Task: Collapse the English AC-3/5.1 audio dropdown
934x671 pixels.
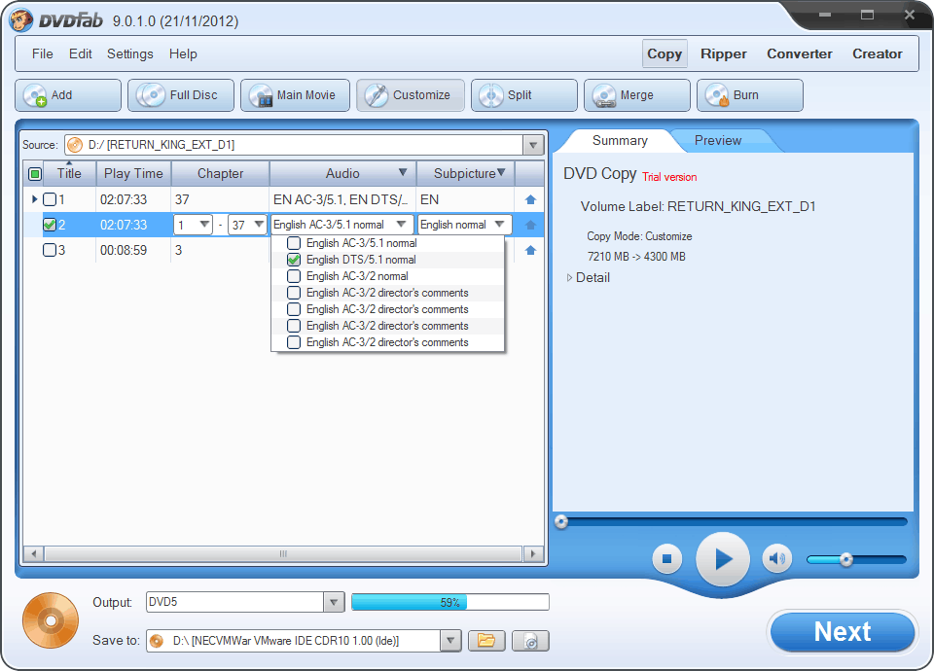Action: point(402,225)
